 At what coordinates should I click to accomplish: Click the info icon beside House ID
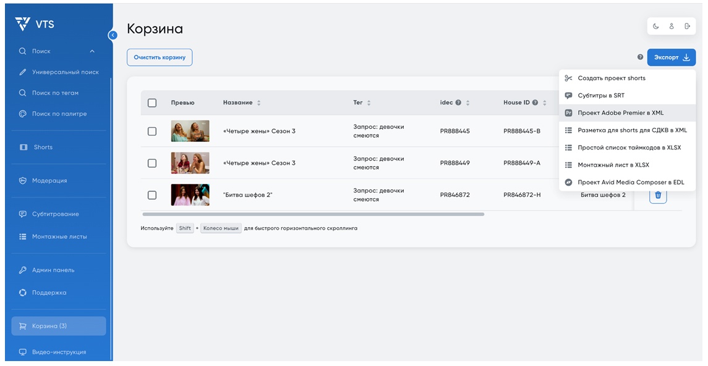click(x=535, y=102)
